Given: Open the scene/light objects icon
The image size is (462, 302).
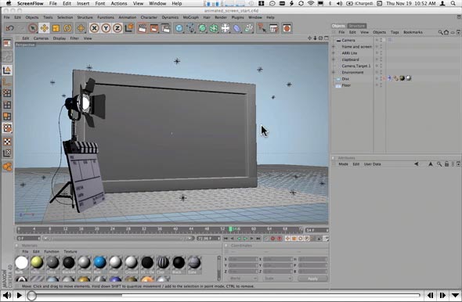Looking at the screenshot, I should pos(226,28).
